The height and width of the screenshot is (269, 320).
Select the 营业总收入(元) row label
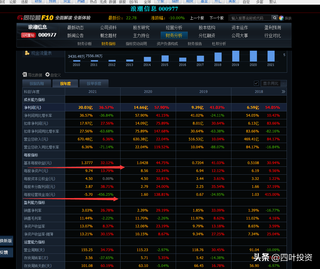pyautogui.click(x=36, y=139)
